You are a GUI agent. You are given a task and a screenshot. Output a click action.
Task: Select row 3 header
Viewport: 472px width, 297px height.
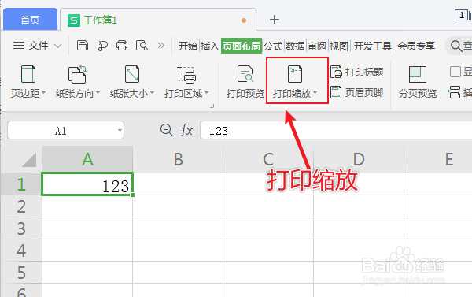(x=21, y=228)
